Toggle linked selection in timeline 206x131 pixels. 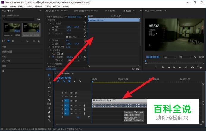[69, 81]
